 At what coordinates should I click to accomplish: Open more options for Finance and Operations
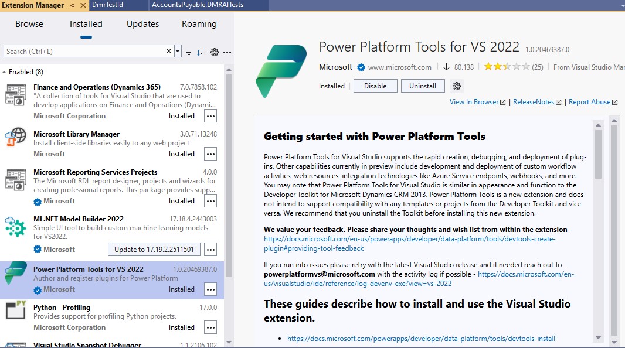[210, 116]
